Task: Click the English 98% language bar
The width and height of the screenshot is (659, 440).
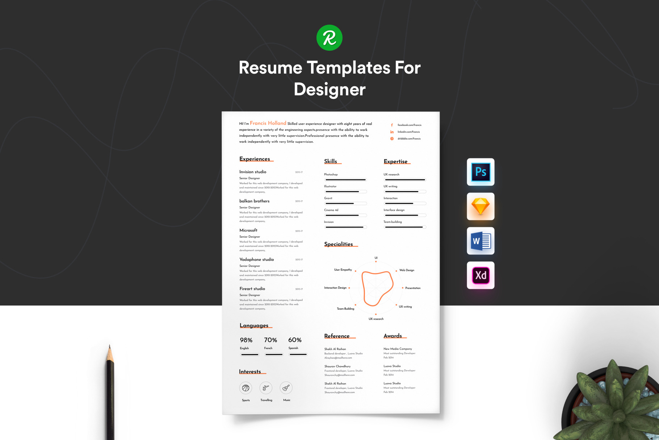Action: click(x=250, y=354)
